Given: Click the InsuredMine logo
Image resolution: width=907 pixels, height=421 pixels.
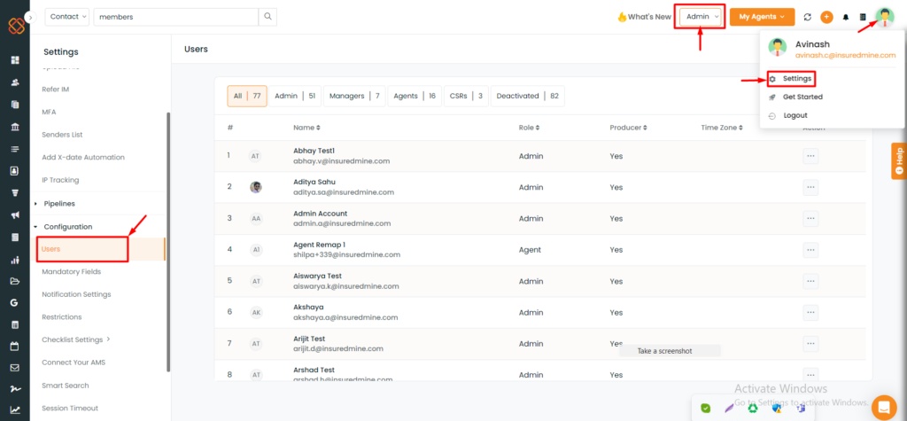Looking at the screenshot, I should [16, 26].
